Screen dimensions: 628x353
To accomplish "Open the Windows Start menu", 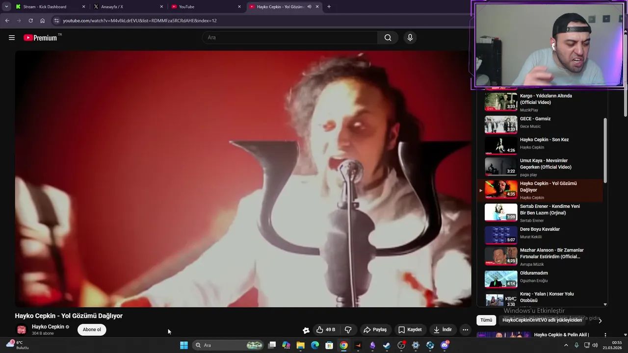I will 184,345.
